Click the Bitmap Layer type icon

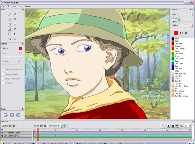coord(5,133)
